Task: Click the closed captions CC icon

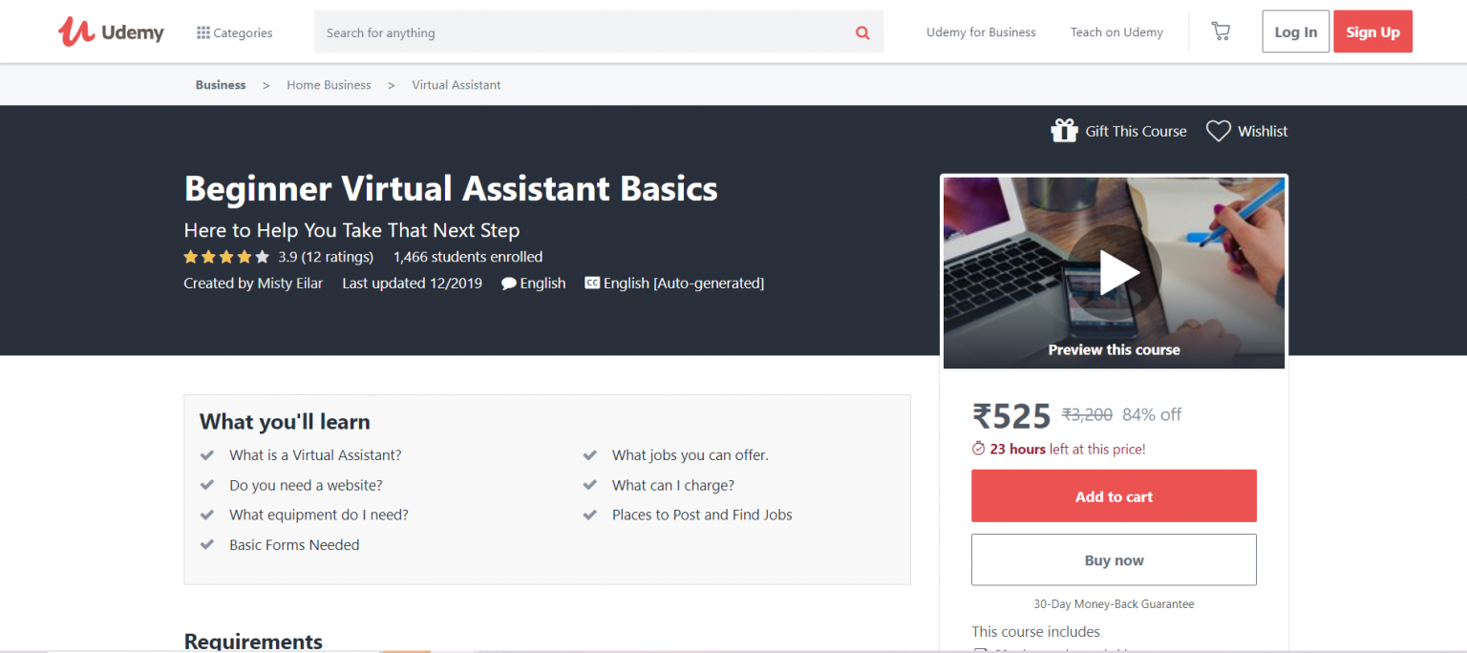Action: point(592,283)
